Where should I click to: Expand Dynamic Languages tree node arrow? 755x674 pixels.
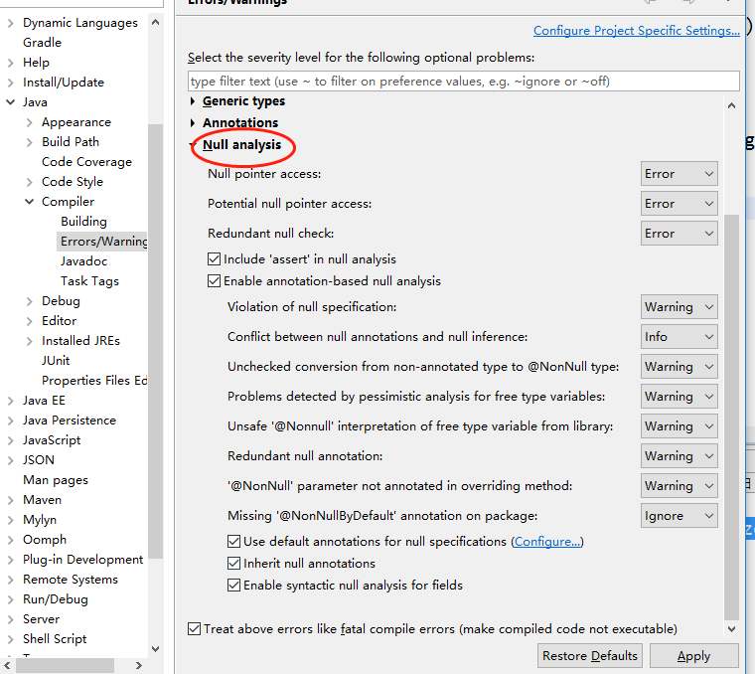pyautogui.click(x=10, y=23)
